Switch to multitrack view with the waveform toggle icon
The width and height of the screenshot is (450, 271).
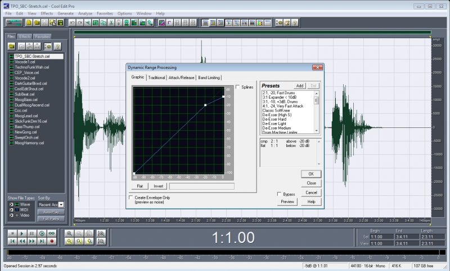coord(14,22)
